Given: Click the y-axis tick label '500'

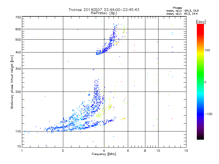Looking at the screenshot, I should [x=18, y=39].
